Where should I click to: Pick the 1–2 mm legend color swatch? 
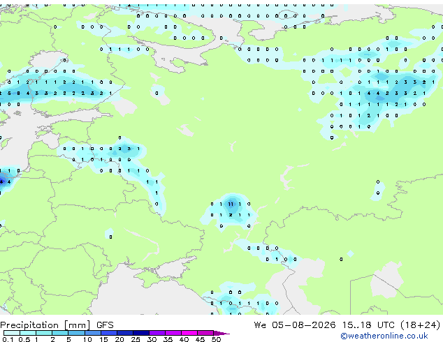(44, 333)
